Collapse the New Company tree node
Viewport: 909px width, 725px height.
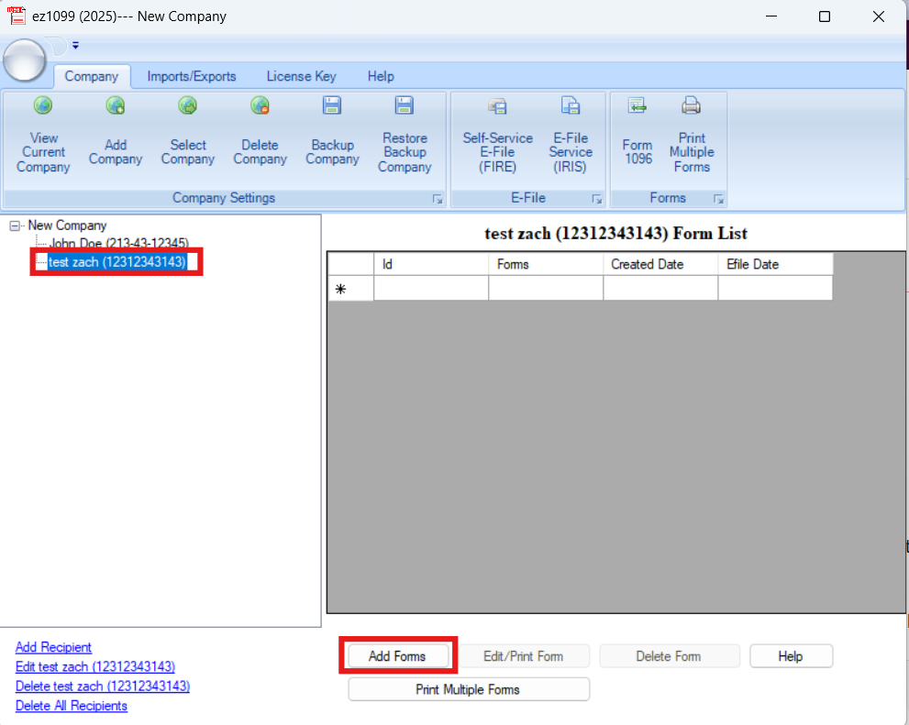click(13, 225)
